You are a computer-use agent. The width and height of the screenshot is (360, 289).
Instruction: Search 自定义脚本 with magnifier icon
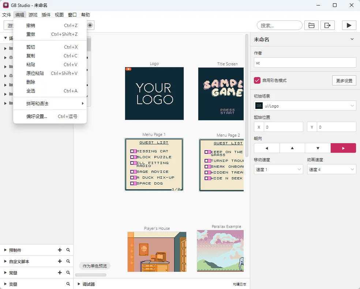click(68, 261)
